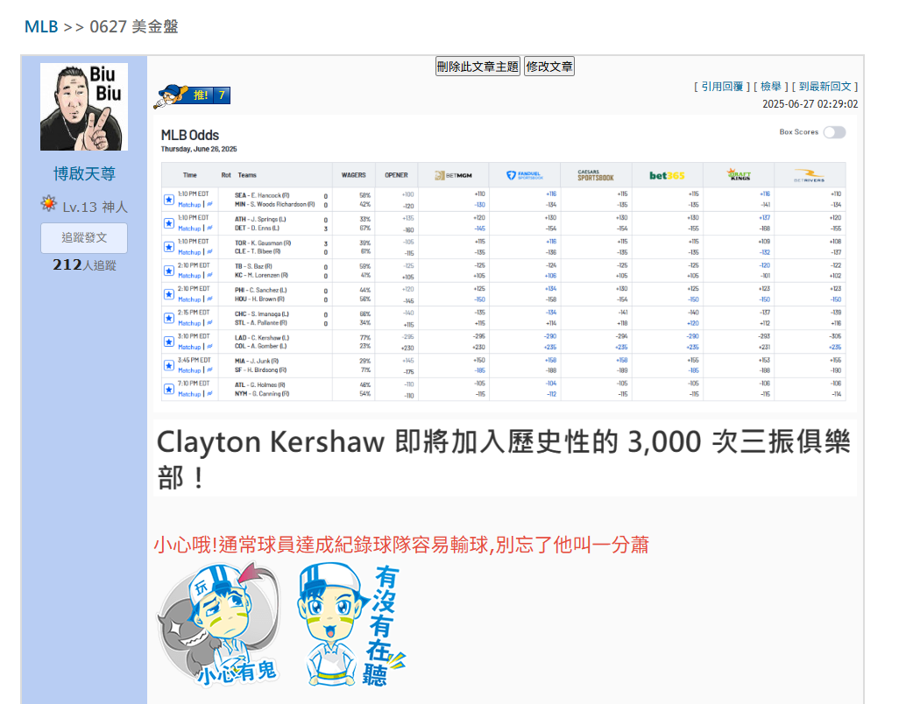
Task: Jump via the 到最新回文 link
Action: pos(825,87)
